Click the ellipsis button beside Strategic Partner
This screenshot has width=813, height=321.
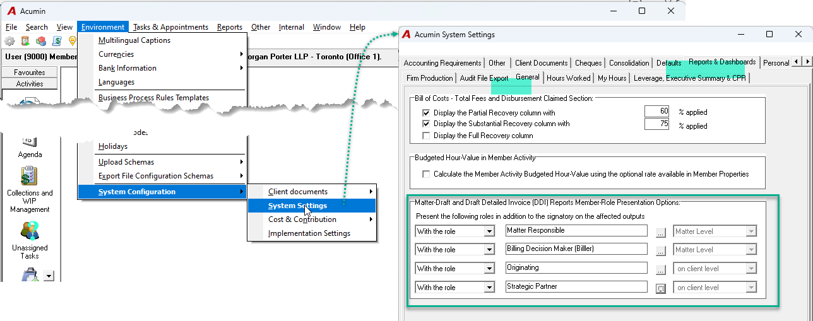pos(660,288)
